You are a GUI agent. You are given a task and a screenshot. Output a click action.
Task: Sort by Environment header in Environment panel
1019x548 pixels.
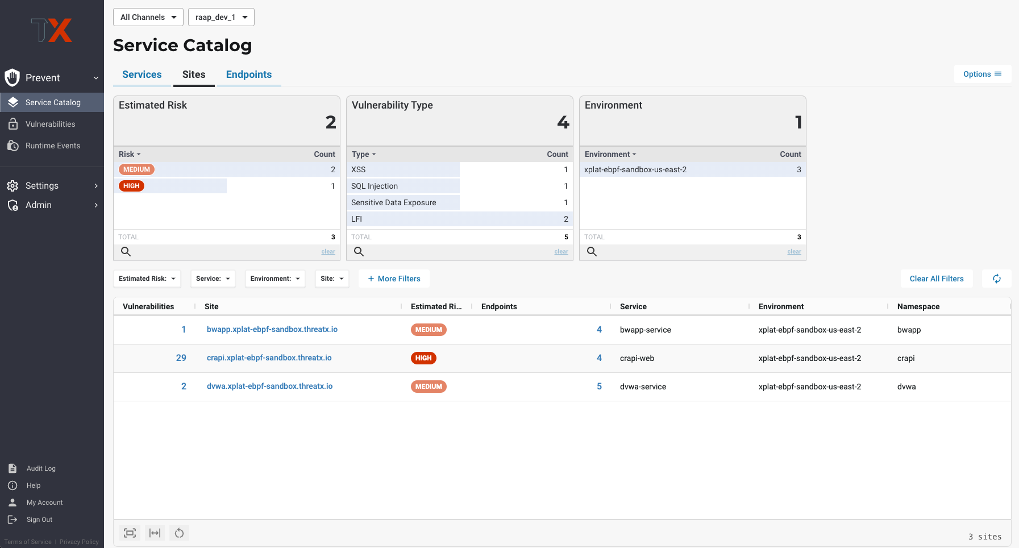[610, 154]
